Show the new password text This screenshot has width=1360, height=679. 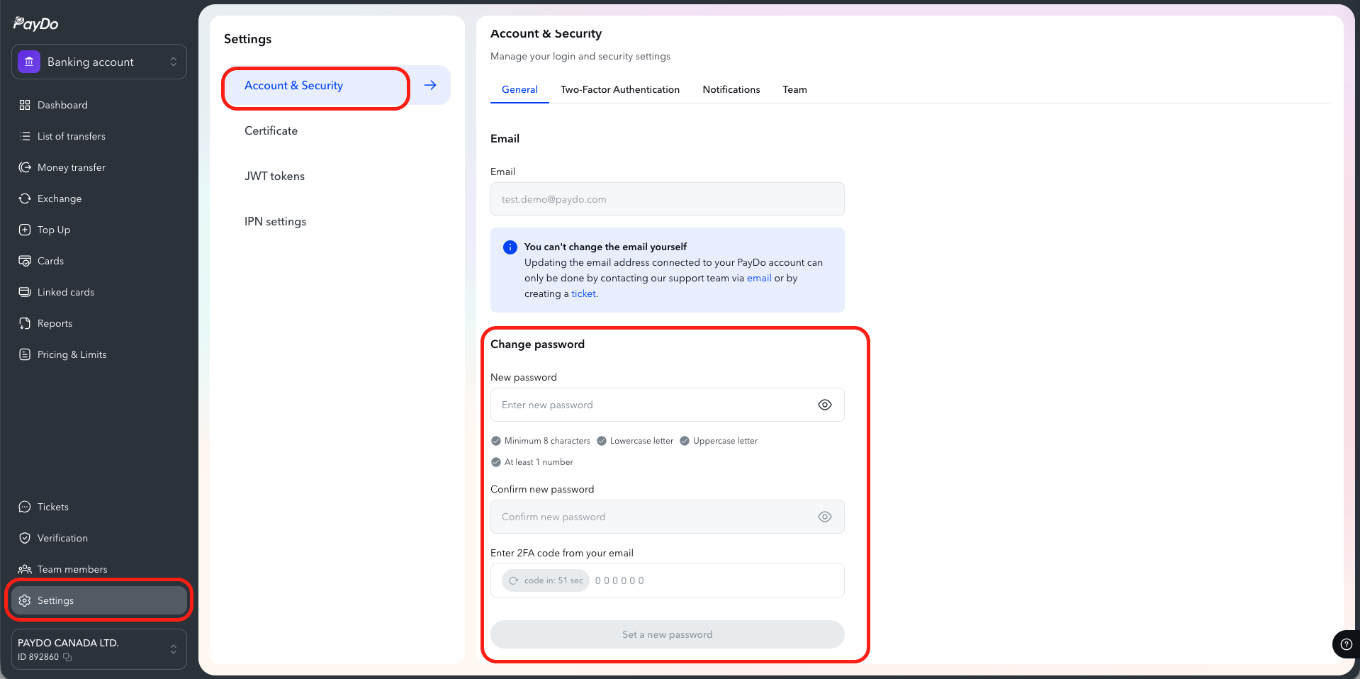tap(825, 405)
